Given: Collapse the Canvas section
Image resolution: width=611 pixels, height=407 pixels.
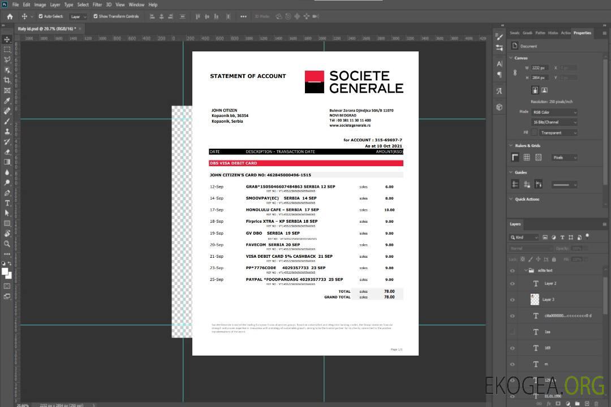Looking at the screenshot, I should tap(511, 58).
